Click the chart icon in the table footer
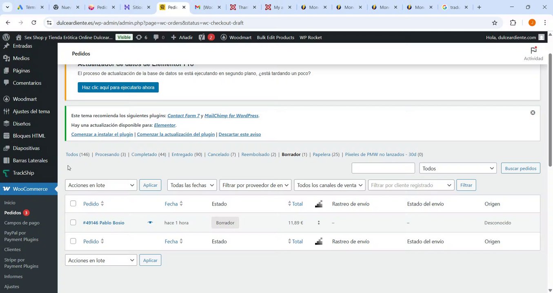The height and width of the screenshot is (293, 553). [319, 241]
